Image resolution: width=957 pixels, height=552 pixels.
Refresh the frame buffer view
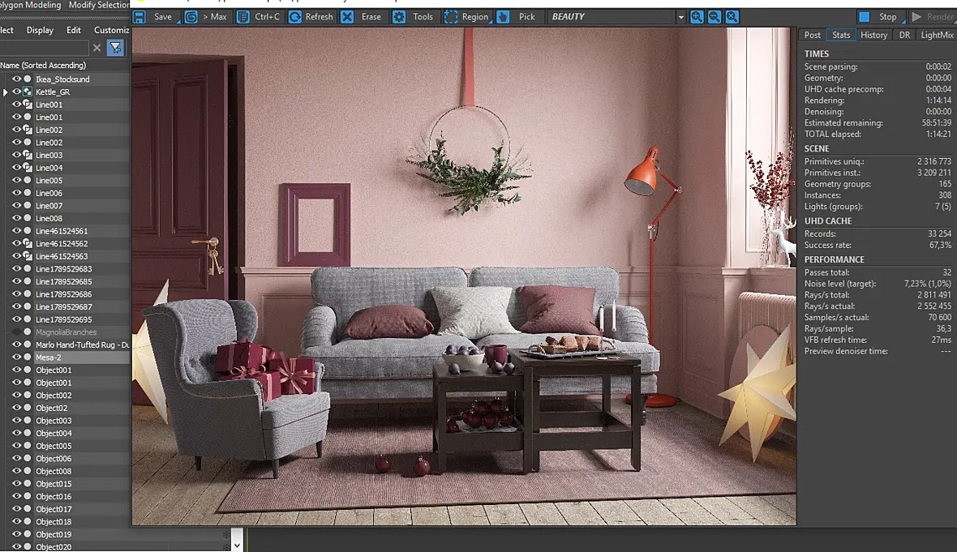pos(311,16)
